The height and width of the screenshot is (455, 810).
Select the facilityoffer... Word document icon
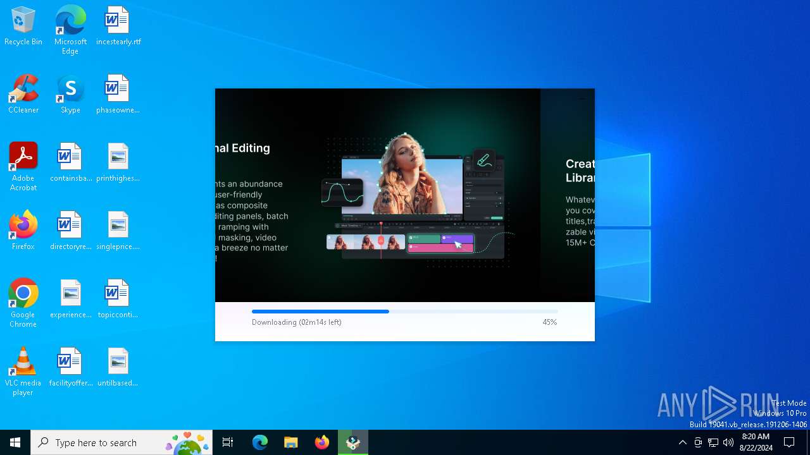(x=70, y=368)
